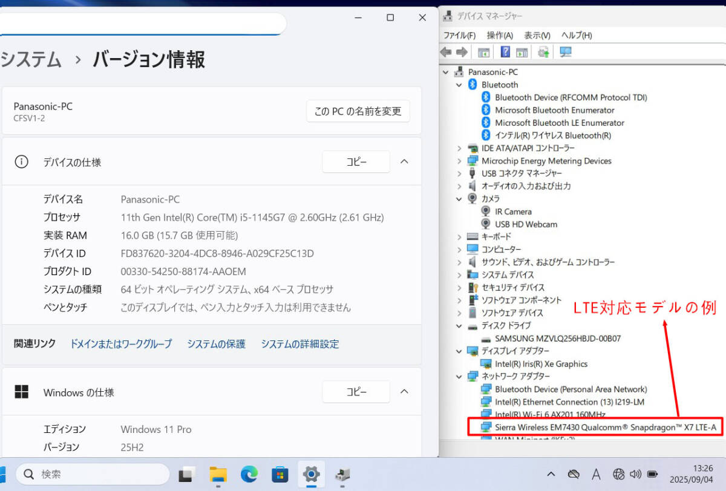Open Microsoft Edge from the taskbar

point(249,475)
